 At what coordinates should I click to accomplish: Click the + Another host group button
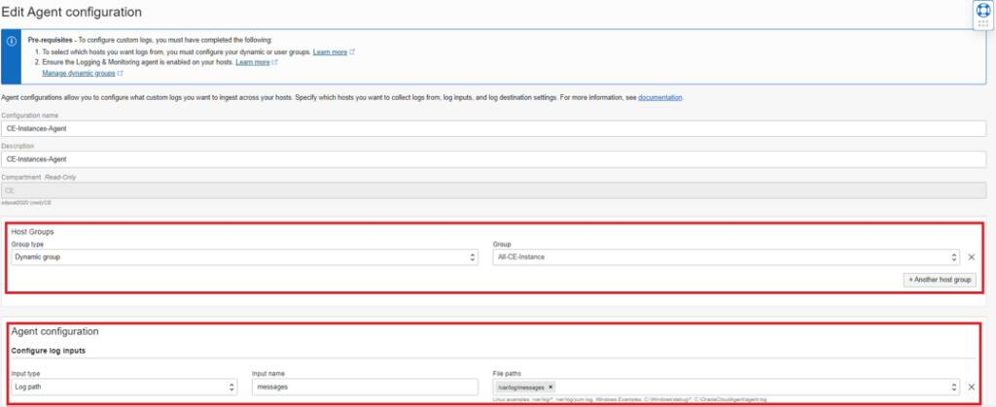pyautogui.click(x=939, y=280)
